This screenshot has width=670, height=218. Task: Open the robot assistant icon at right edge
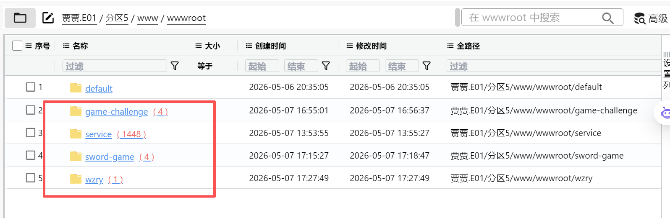665,113
